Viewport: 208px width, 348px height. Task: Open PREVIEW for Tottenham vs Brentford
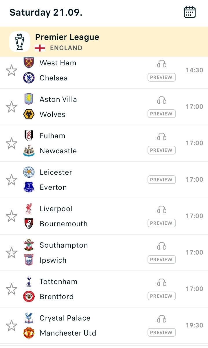(x=162, y=296)
